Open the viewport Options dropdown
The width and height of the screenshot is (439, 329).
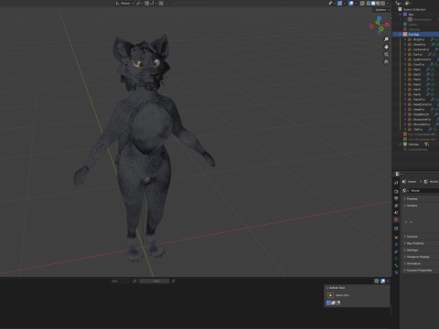[381, 10]
